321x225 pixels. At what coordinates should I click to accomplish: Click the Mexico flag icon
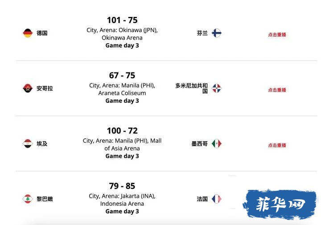[x=216, y=144]
